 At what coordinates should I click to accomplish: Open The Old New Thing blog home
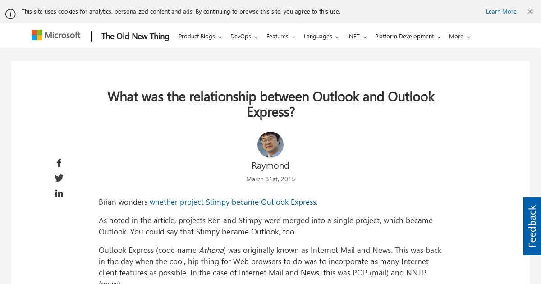click(135, 37)
